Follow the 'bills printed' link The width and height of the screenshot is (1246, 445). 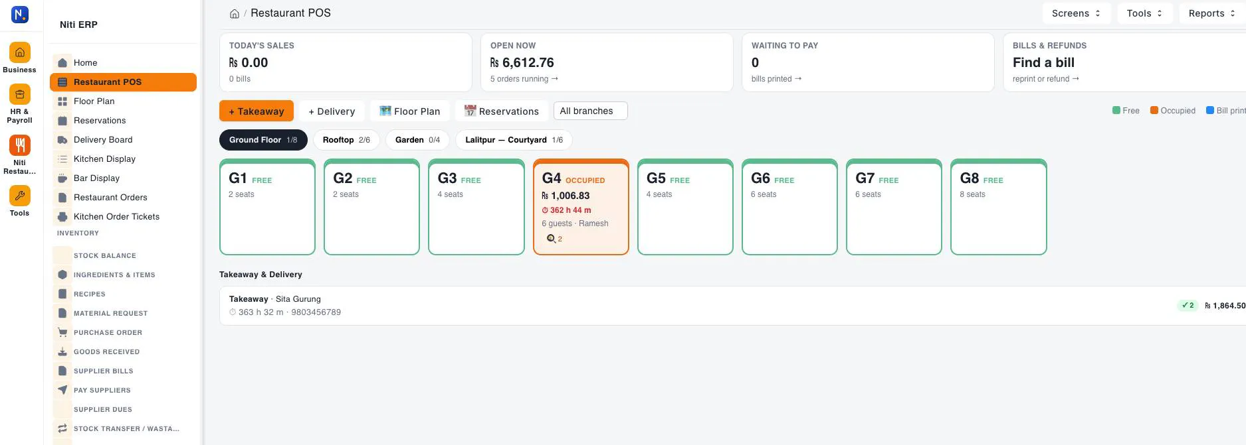(x=776, y=79)
